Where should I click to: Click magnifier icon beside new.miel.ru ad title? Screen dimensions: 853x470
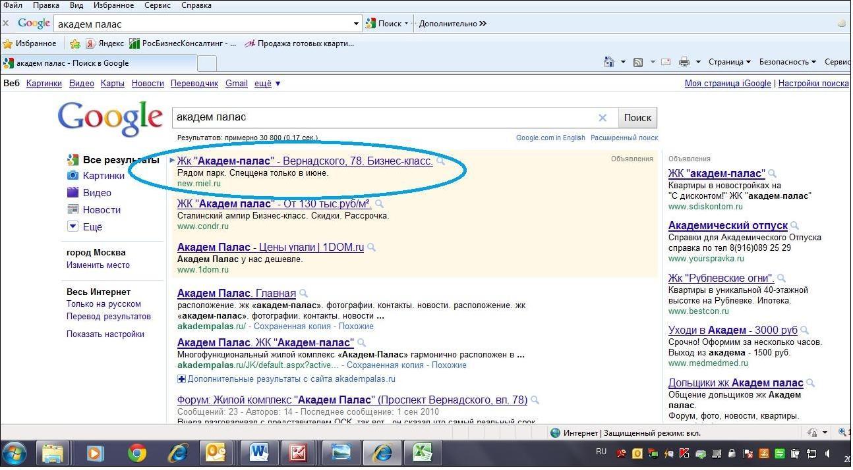point(441,161)
